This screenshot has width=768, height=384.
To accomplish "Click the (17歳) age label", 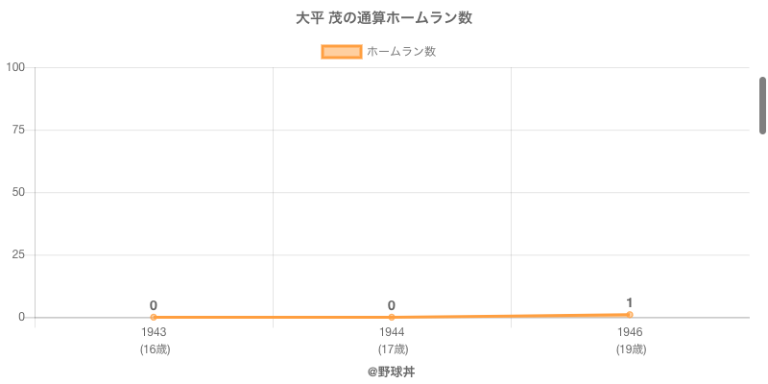I will click(392, 349).
